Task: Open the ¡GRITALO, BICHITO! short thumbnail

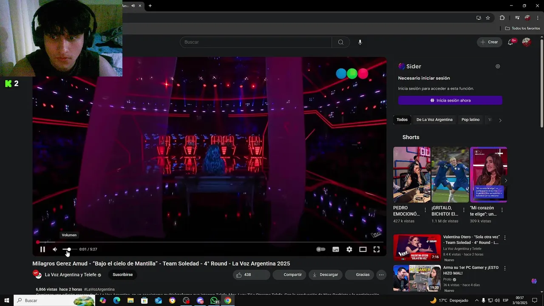Action: 450,175
